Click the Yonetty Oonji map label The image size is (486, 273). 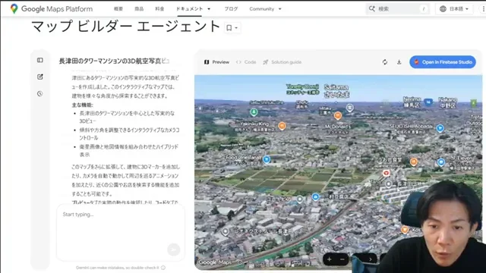click(302, 89)
